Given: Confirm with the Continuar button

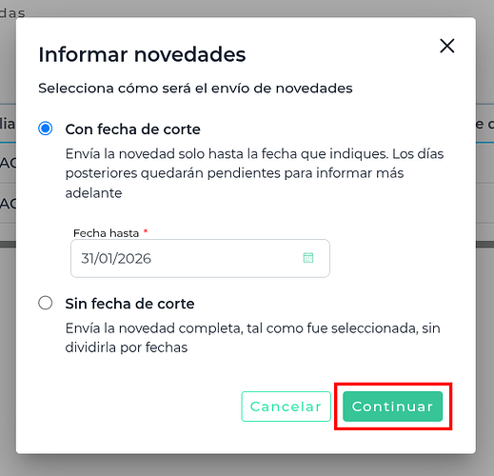Looking at the screenshot, I should [x=392, y=407].
